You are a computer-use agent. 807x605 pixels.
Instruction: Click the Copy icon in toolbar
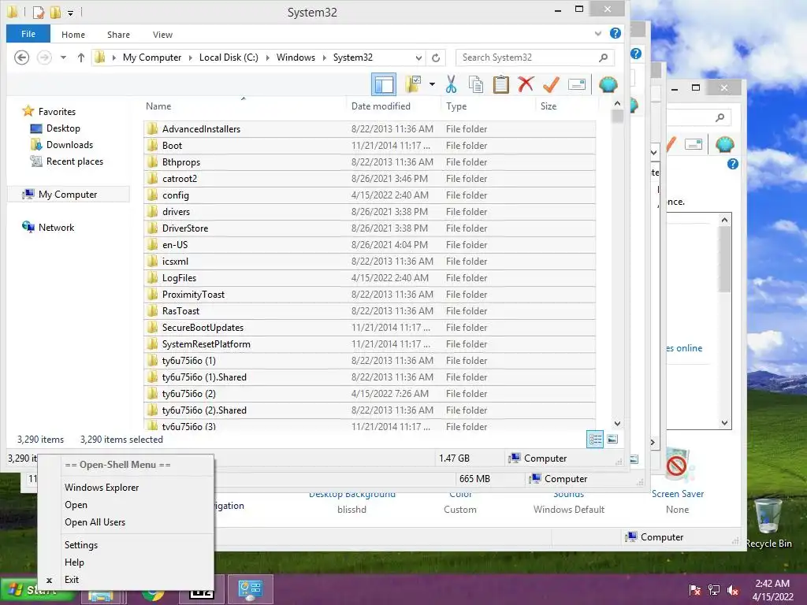(475, 84)
